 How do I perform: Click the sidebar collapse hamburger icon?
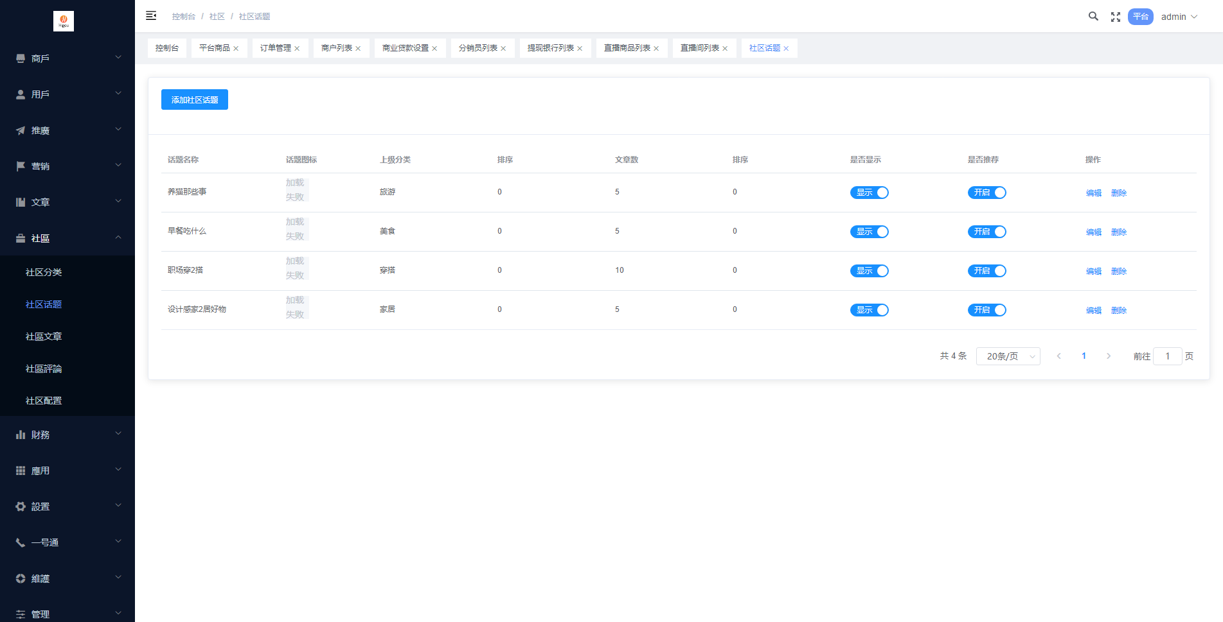pyautogui.click(x=151, y=16)
